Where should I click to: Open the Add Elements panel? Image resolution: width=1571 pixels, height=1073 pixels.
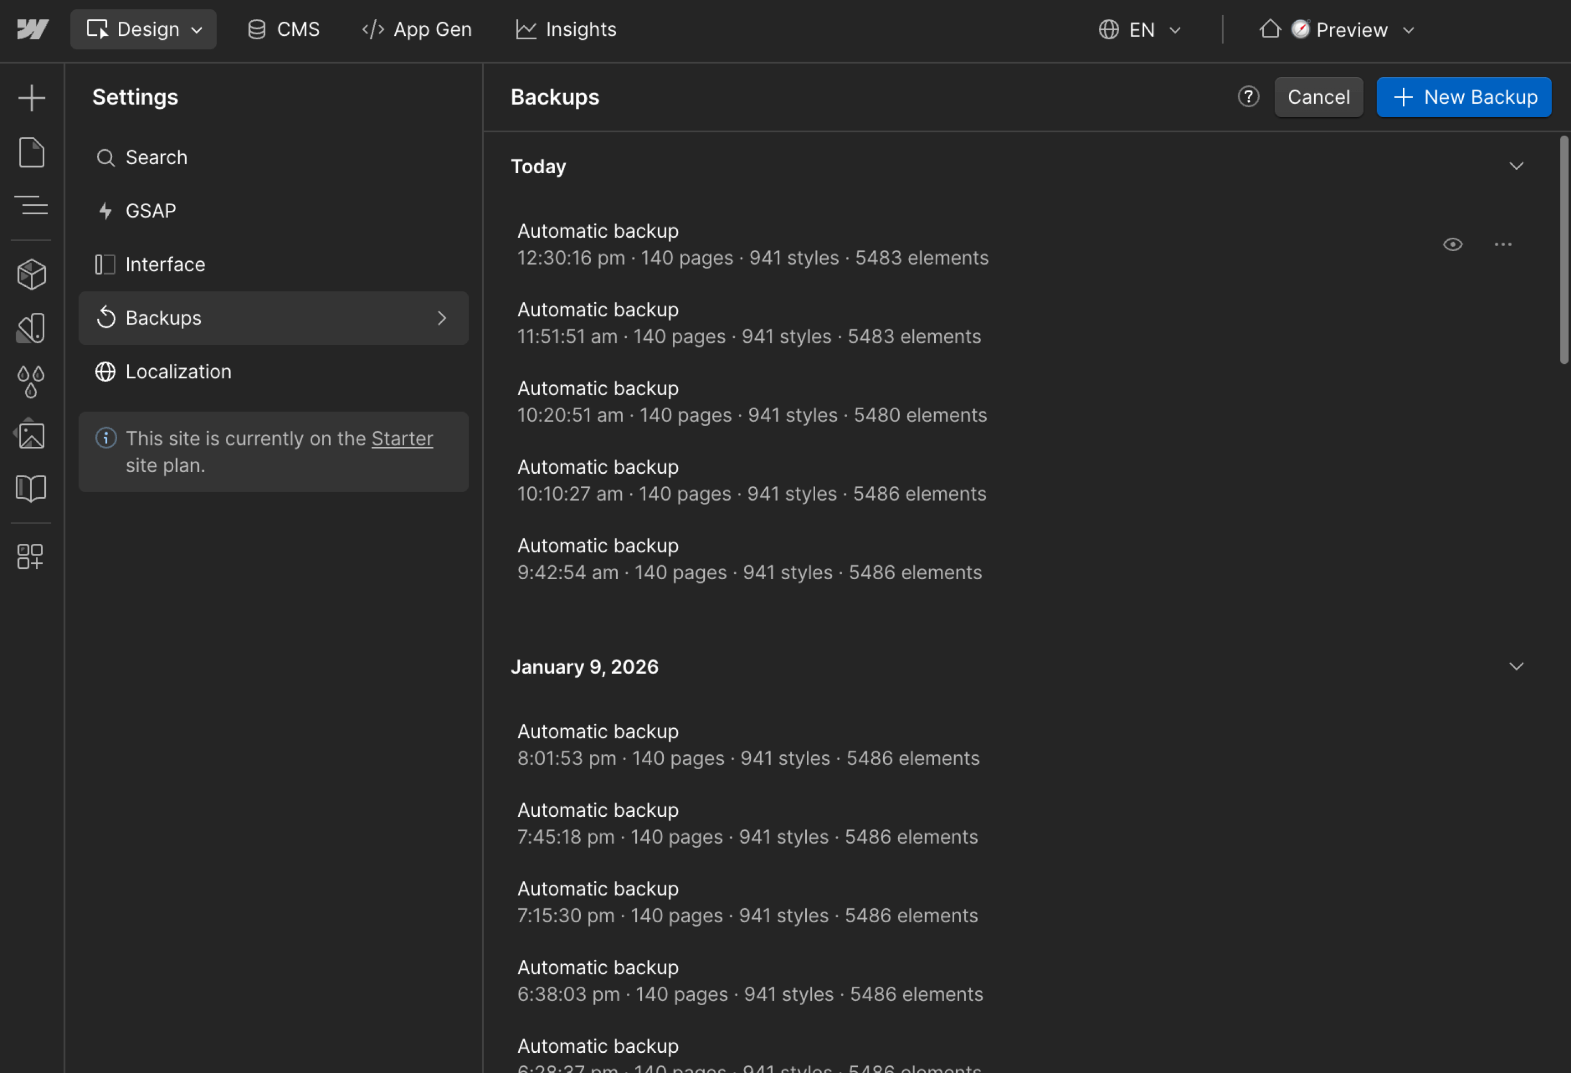[31, 96]
